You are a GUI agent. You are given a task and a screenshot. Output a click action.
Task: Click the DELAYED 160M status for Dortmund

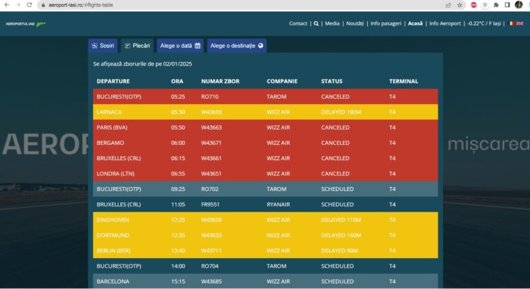341,235
